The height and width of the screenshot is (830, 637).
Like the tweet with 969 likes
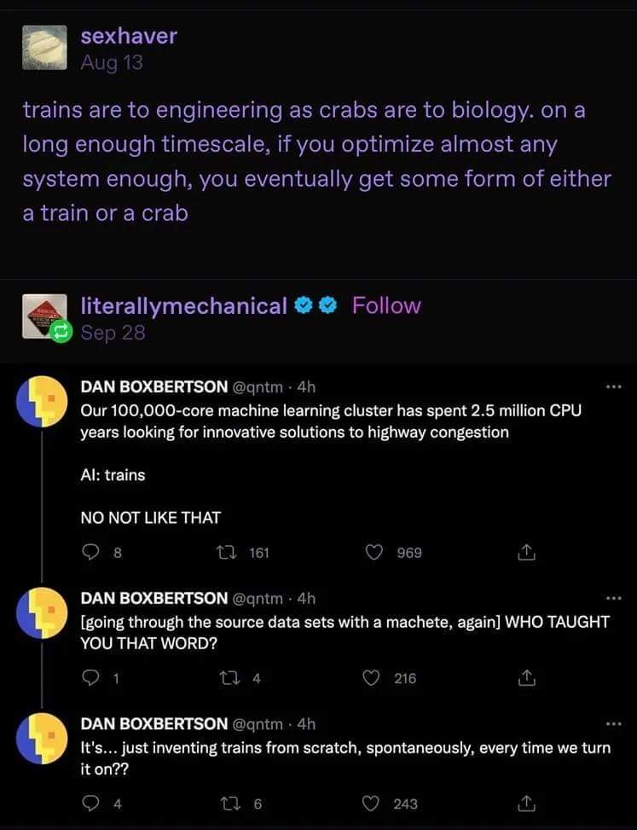point(374,553)
